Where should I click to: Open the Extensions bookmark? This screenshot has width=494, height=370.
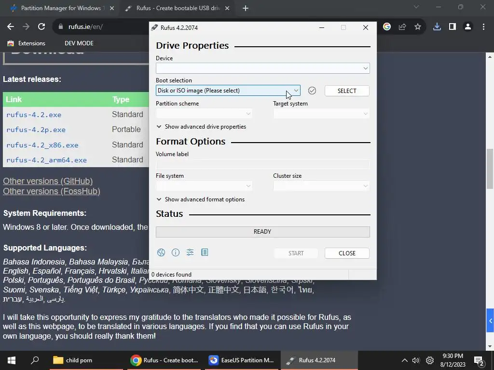click(x=27, y=43)
